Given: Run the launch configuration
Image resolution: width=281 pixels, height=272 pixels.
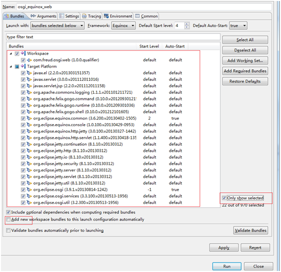Looking at the screenshot, I should [x=227, y=266].
